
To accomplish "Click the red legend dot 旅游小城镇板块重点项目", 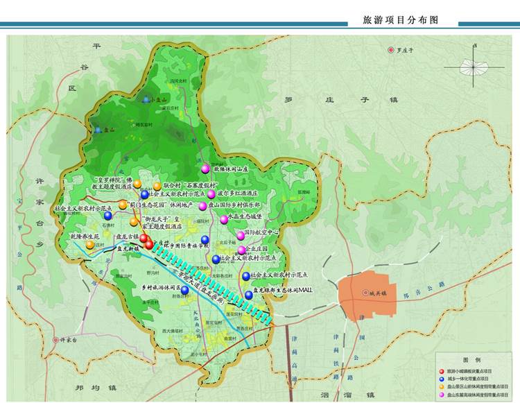I will 441,371.
